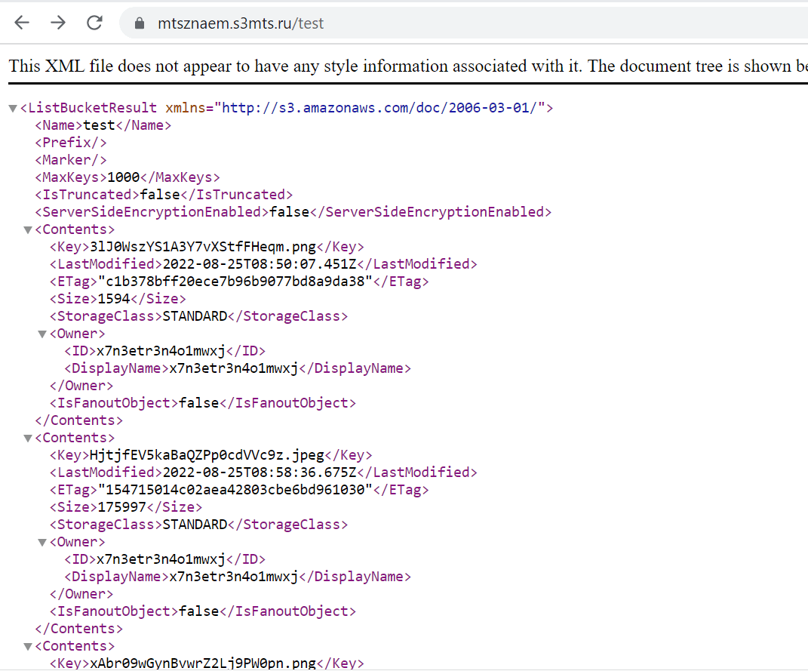Click StorageClass STANDARD of the jpeg file

point(195,525)
